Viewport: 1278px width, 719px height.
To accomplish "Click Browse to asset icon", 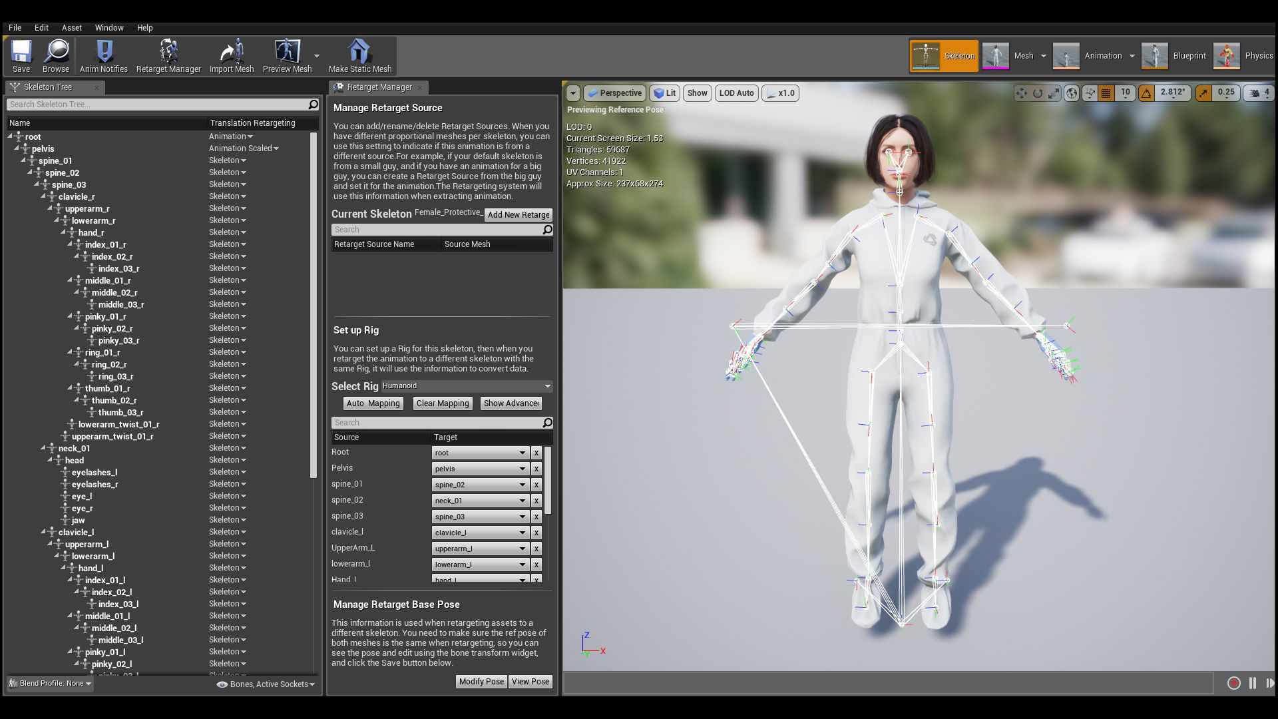I will pyautogui.click(x=56, y=53).
